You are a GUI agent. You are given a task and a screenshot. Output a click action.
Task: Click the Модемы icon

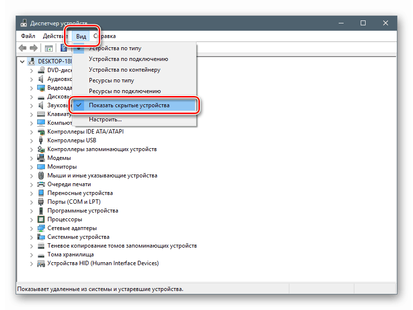click(x=41, y=158)
